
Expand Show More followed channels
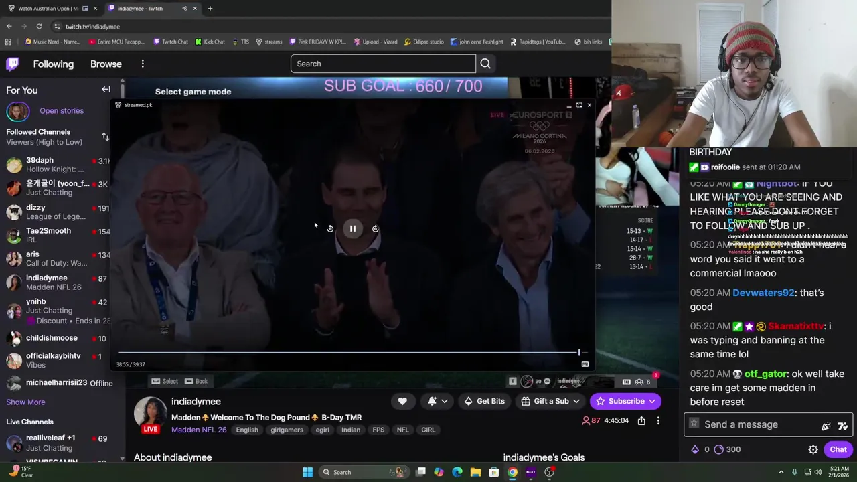pos(25,402)
